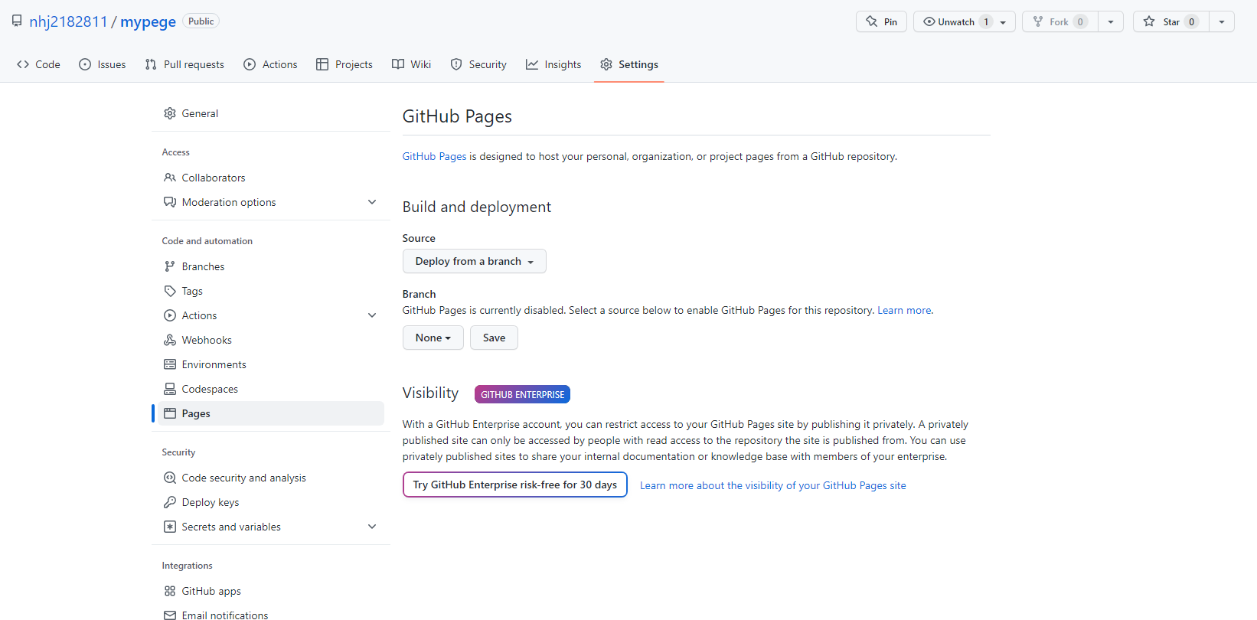Click the Actions play icon in the top navigation
The height and width of the screenshot is (620, 1257).
(x=250, y=64)
